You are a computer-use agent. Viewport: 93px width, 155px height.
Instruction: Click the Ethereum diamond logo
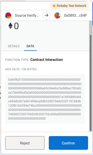point(10,26)
